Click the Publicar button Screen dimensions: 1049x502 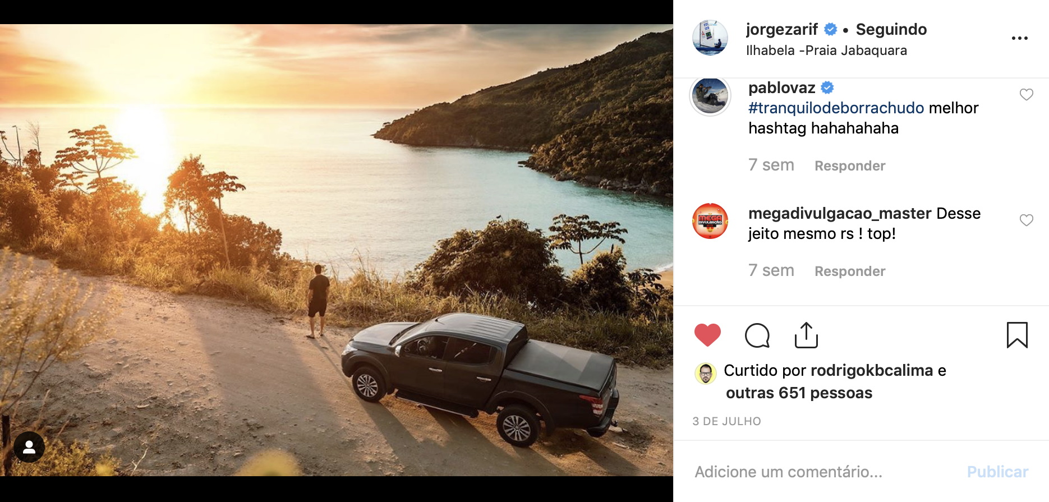(997, 472)
